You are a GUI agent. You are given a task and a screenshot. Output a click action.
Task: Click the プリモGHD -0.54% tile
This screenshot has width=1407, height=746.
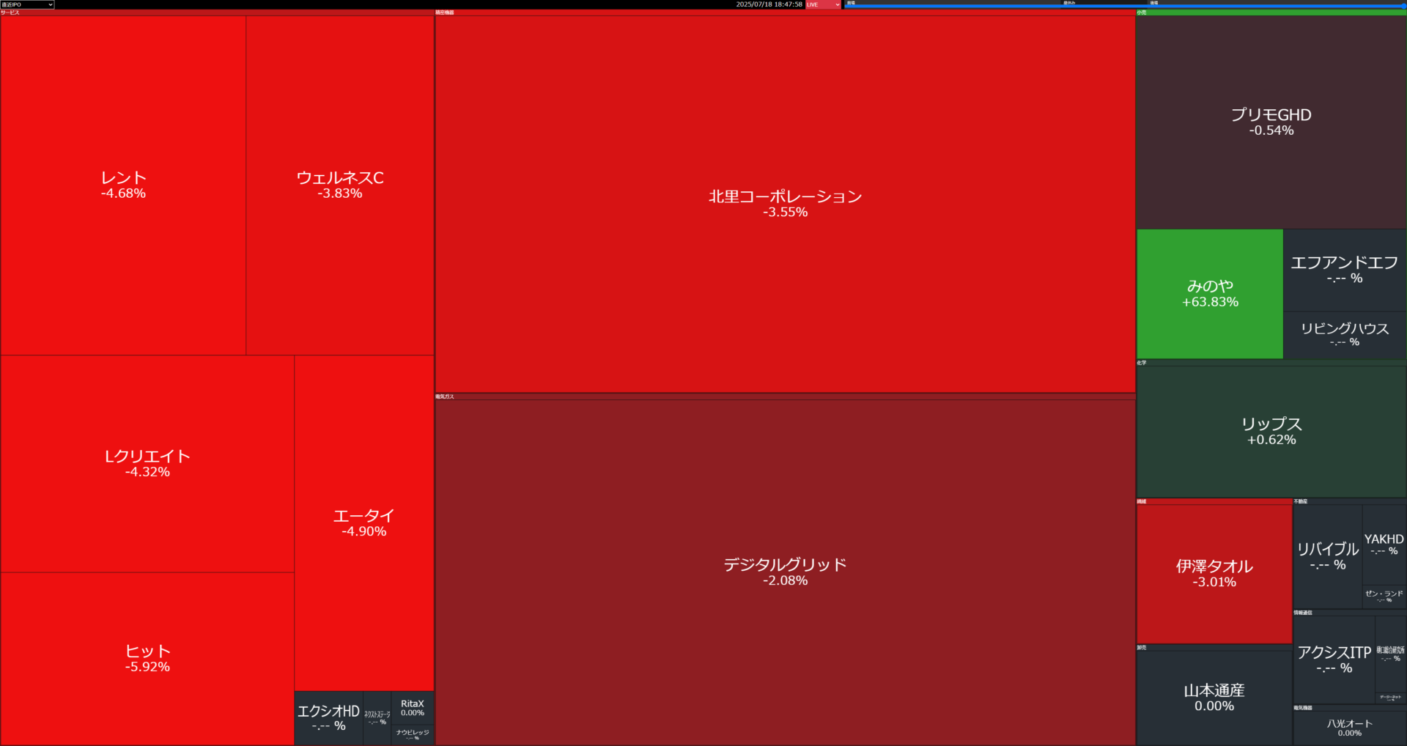1271,122
